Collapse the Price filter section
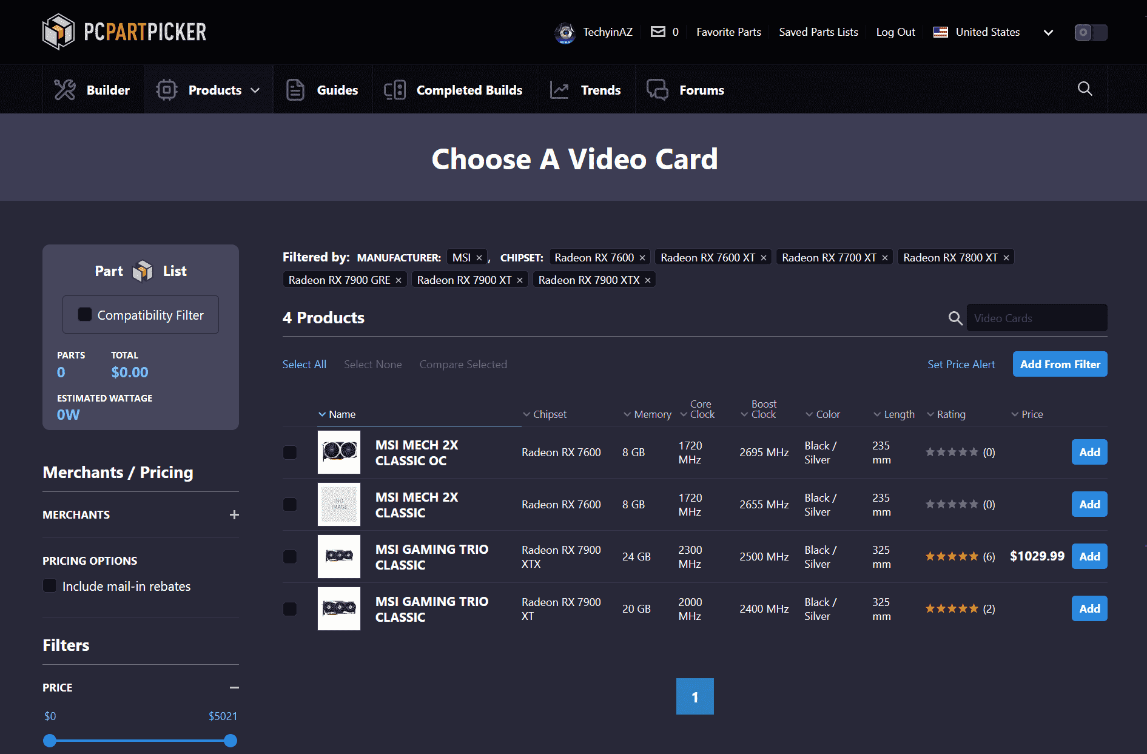Screen dimensions: 1147x754 (x=234, y=687)
